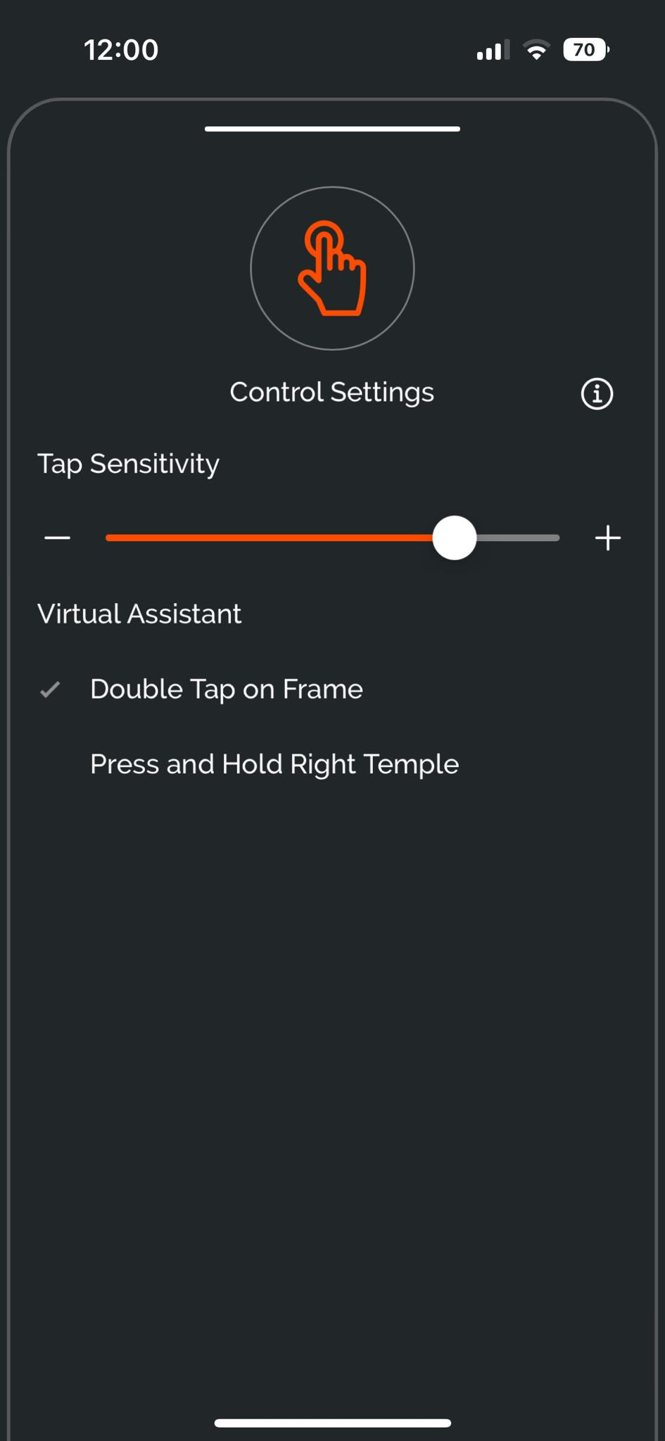The width and height of the screenshot is (665, 1441).
Task: Tap the Virtual Assistant section heading
Action: point(139,614)
